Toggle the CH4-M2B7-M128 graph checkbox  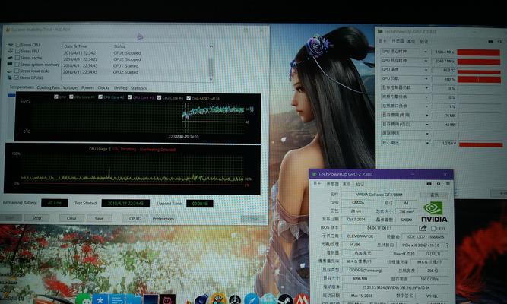click(x=189, y=98)
